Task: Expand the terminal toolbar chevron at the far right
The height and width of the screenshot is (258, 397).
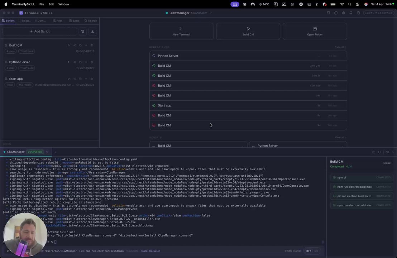Action: pos(393,152)
